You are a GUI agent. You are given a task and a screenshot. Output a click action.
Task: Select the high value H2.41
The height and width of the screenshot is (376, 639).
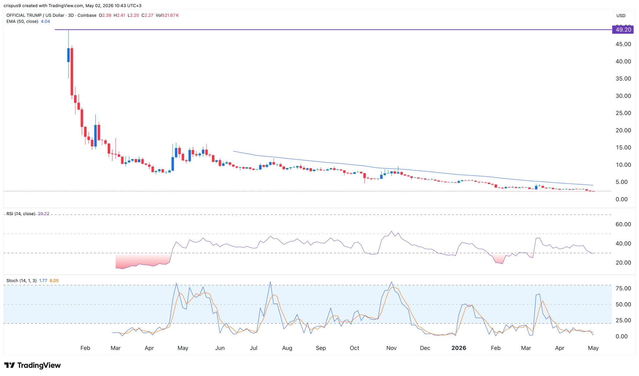(x=120, y=15)
